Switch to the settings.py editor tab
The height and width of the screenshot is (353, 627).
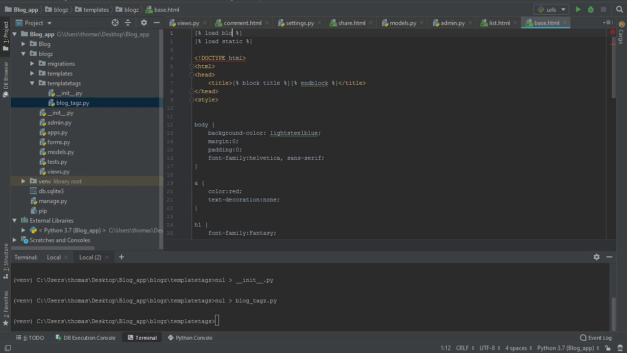tap(300, 23)
